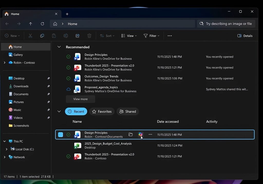Open the file location icon on Design Principles row

coord(130,134)
